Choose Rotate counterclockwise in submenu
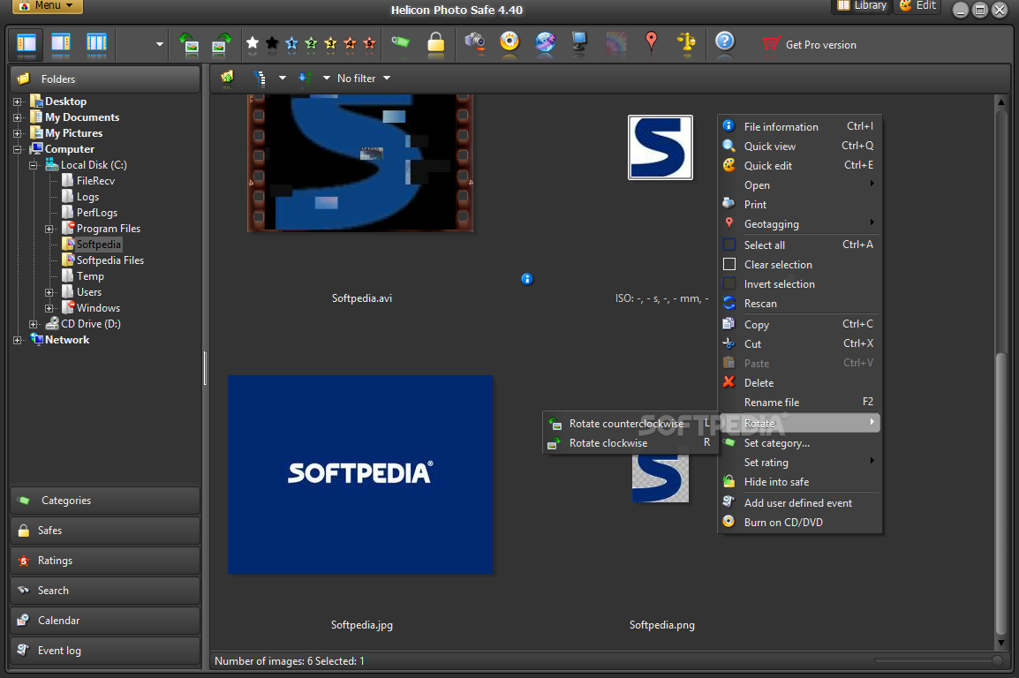 click(x=630, y=424)
